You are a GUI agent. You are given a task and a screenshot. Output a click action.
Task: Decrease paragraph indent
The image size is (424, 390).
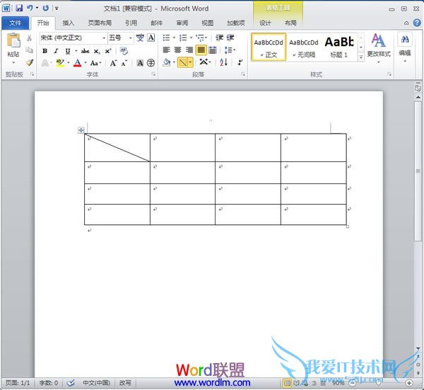coord(219,38)
